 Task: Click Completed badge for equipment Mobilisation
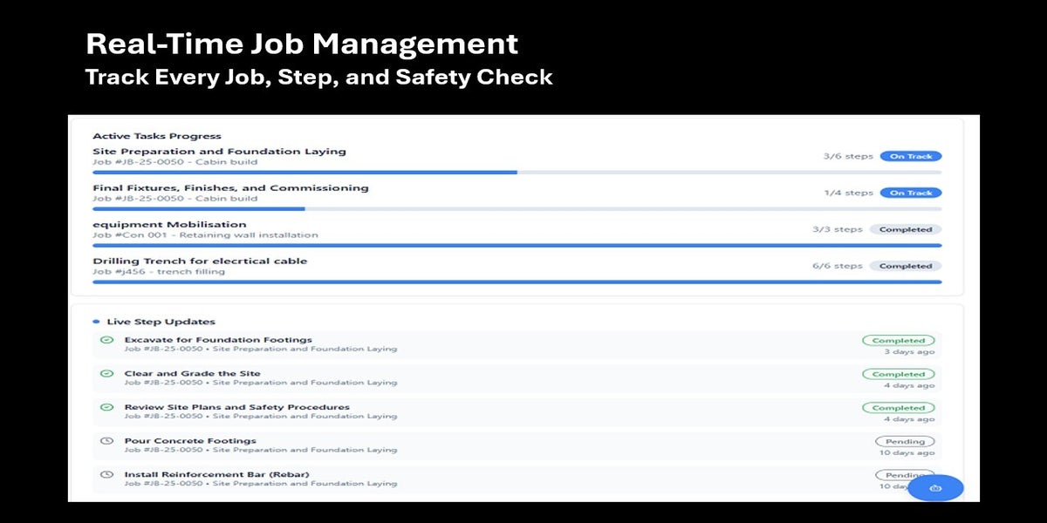click(x=905, y=230)
